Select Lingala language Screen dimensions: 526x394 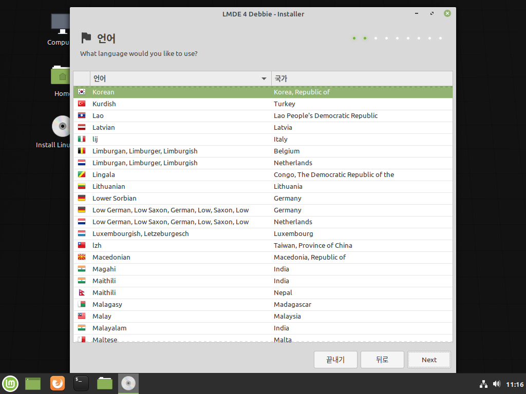(x=263, y=174)
